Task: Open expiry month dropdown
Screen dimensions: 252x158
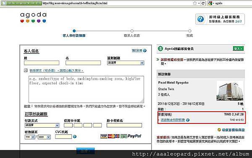Action: [30, 137]
